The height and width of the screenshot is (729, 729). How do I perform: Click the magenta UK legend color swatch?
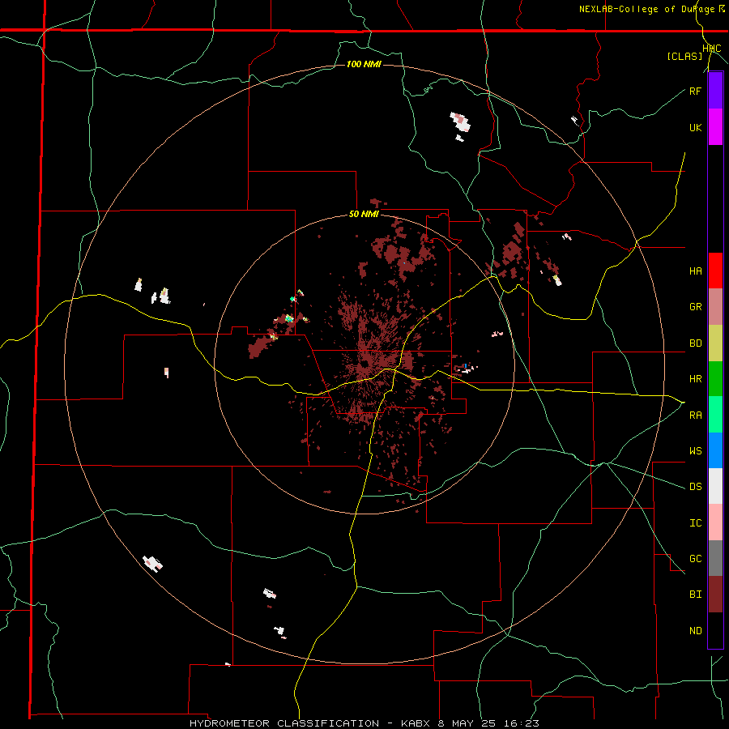[715, 127]
